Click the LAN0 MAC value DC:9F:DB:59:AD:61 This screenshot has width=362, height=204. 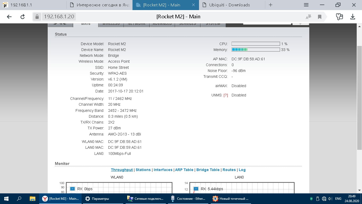[125, 147]
